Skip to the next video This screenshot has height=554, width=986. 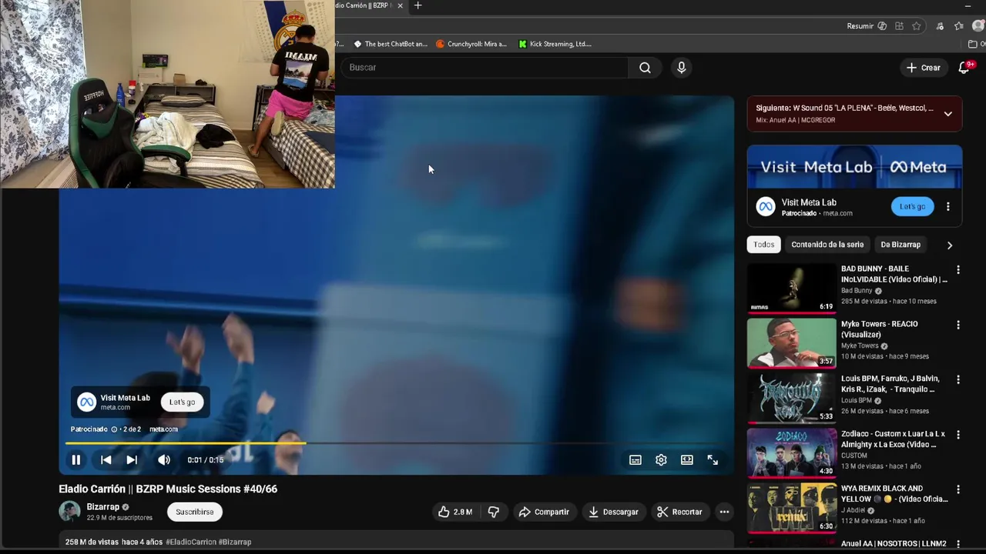click(x=132, y=460)
